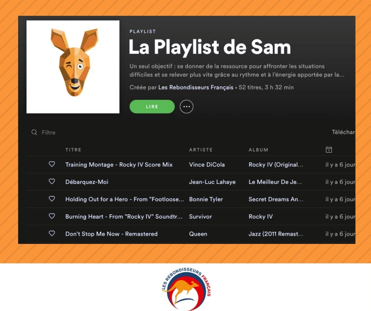Open artist Queen

tap(198, 234)
